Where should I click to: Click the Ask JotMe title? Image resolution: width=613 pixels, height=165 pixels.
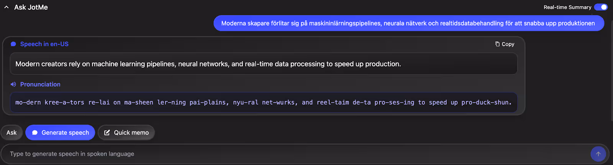(31, 7)
